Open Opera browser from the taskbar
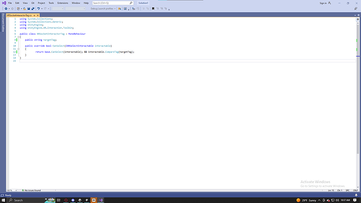Viewport: 361px width, 203px height. click(66, 200)
